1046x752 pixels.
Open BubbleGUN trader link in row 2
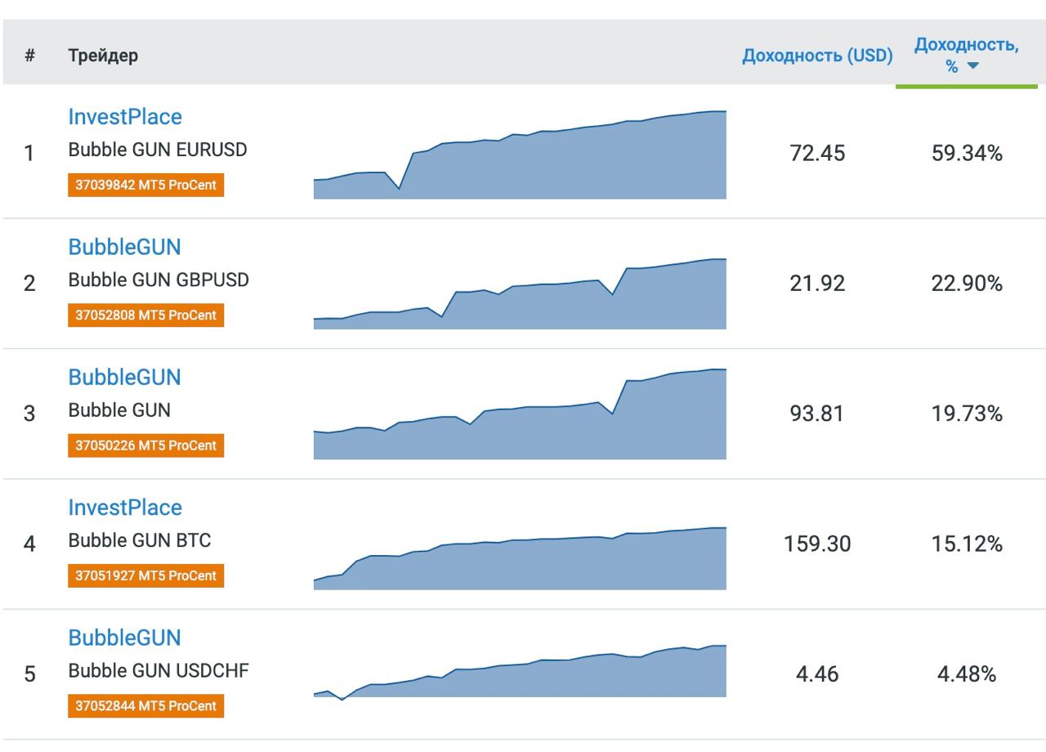click(x=124, y=247)
